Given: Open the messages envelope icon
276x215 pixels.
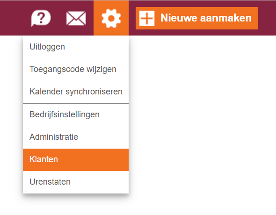Looking at the screenshot, I should tap(76, 18).
